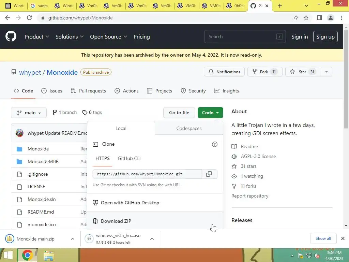Image resolution: width=349 pixels, height=262 pixels.
Task: Open the Pull requests tab
Action: point(88,91)
